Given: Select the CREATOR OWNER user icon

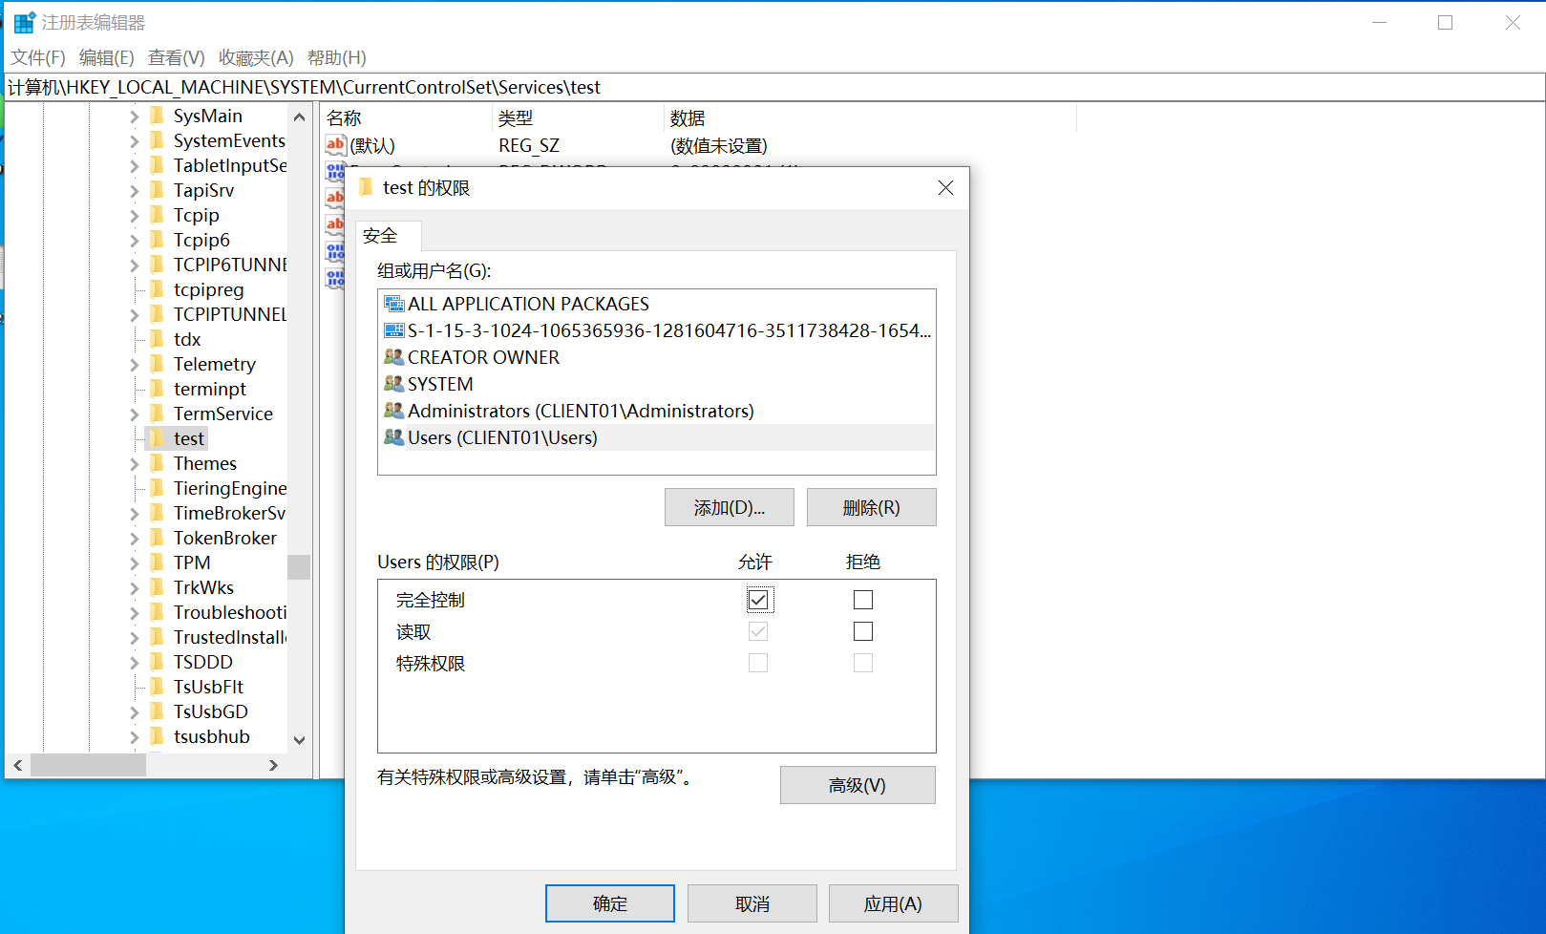Looking at the screenshot, I should coord(393,357).
